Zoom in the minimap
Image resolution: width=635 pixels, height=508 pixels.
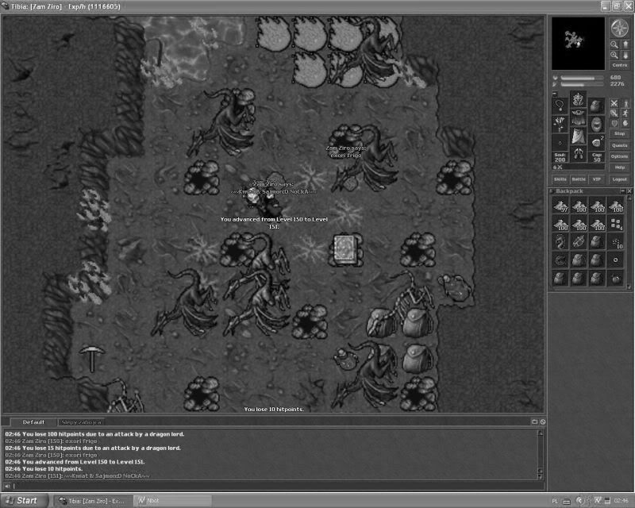(614, 55)
